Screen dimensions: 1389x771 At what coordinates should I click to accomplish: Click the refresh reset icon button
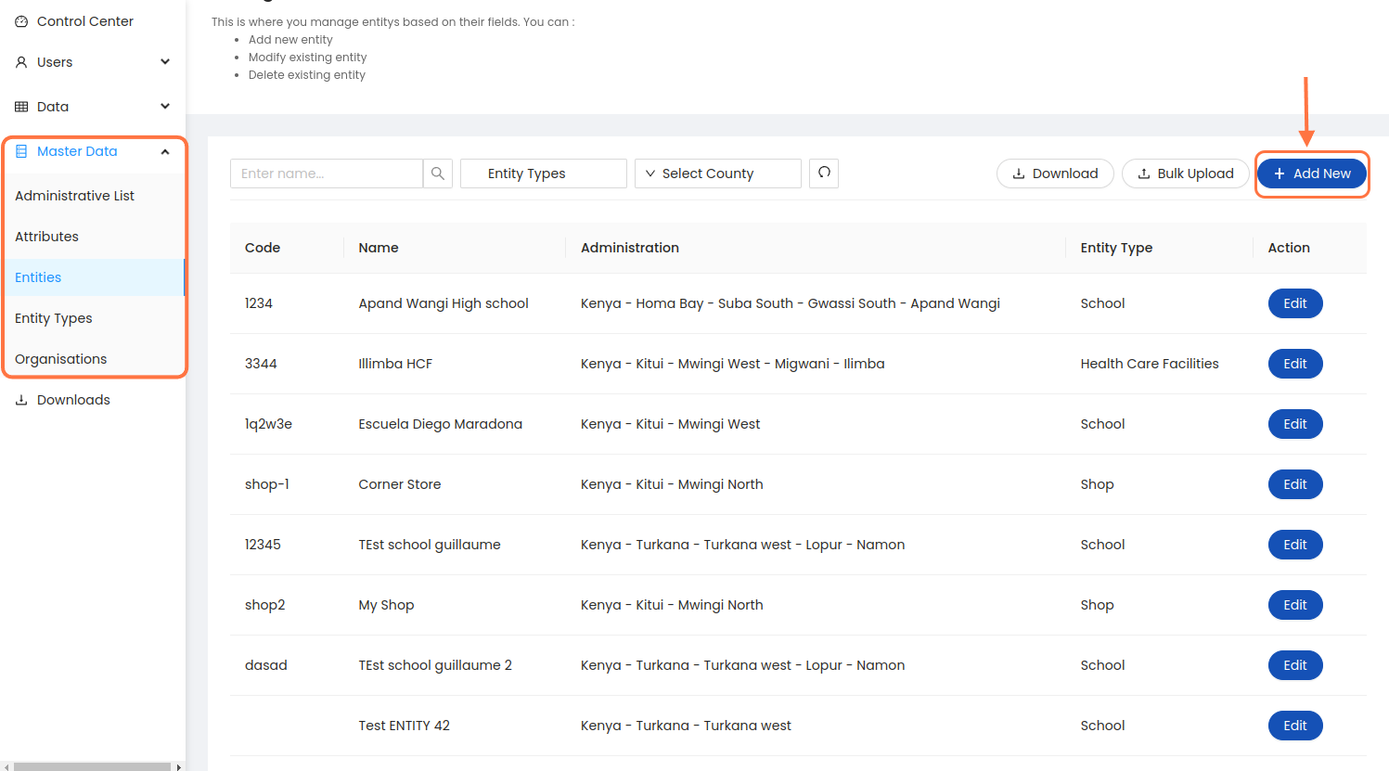pyautogui.click(x=824, y=173)
